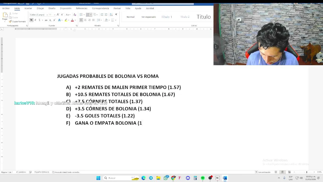This screenshot has width=323, height=182.
Task: Open Telegram from taskbar
Action: coord(151,178)
